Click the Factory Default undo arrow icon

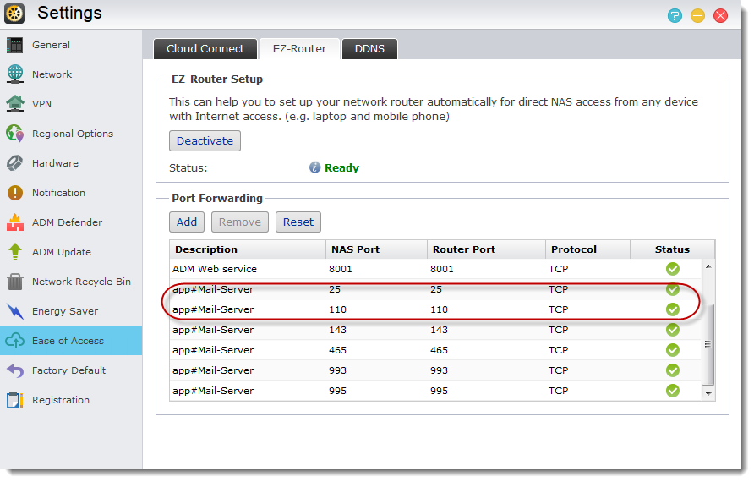coord(15,370)
